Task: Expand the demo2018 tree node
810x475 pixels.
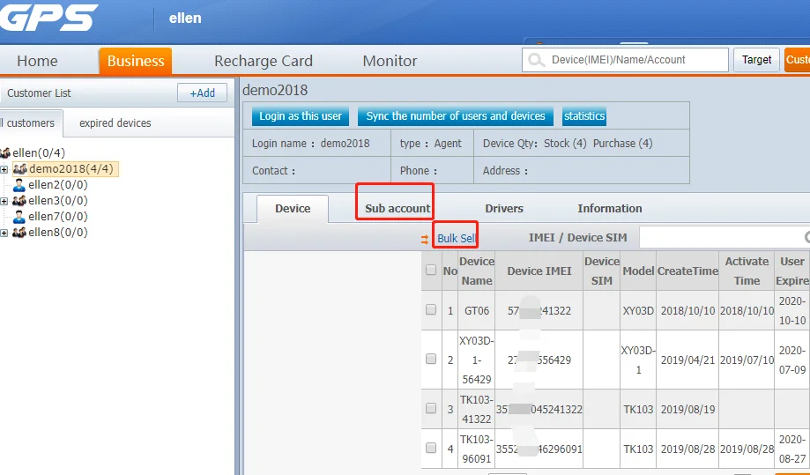Action: point(4,169)
